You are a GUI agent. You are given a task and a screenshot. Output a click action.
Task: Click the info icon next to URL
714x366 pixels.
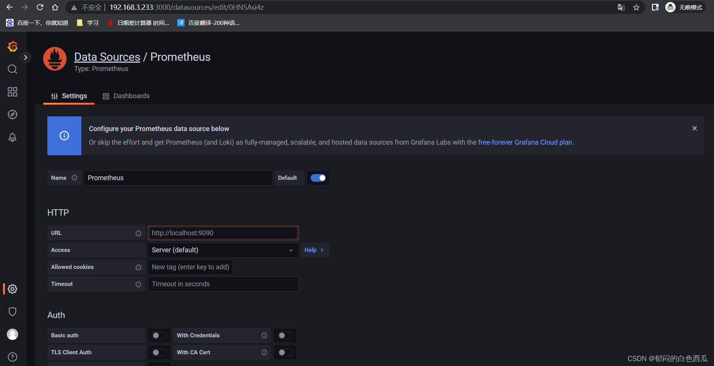[x=138, y=233]
